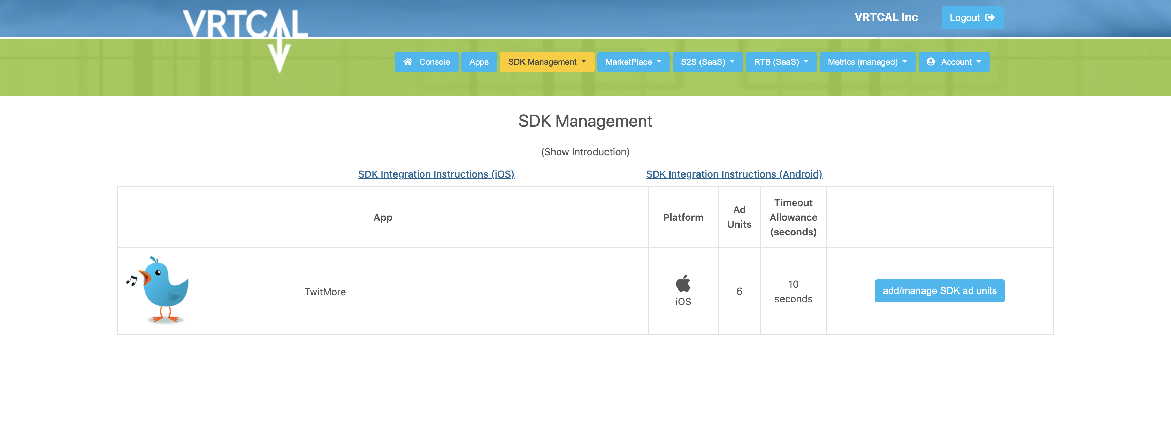1171x443 pixels.
Task: Click the logout arrow icon
Action: click(x=990, y=18)
